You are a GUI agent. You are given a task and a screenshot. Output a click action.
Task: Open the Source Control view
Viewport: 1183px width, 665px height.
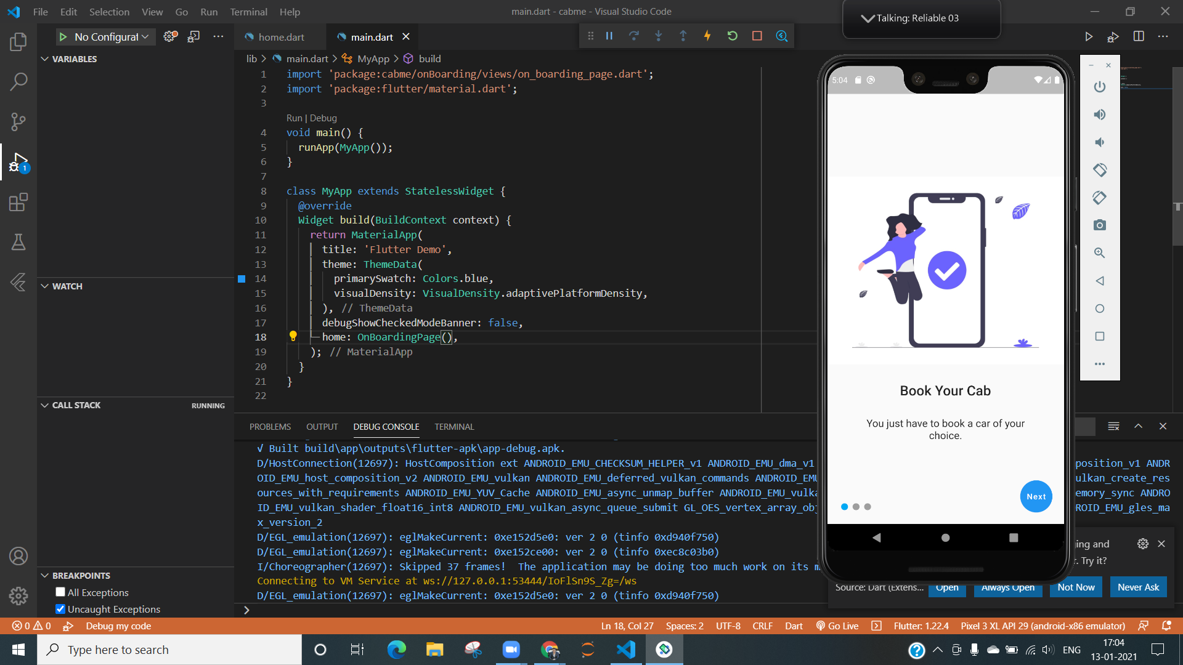click(x=18, y=121)
